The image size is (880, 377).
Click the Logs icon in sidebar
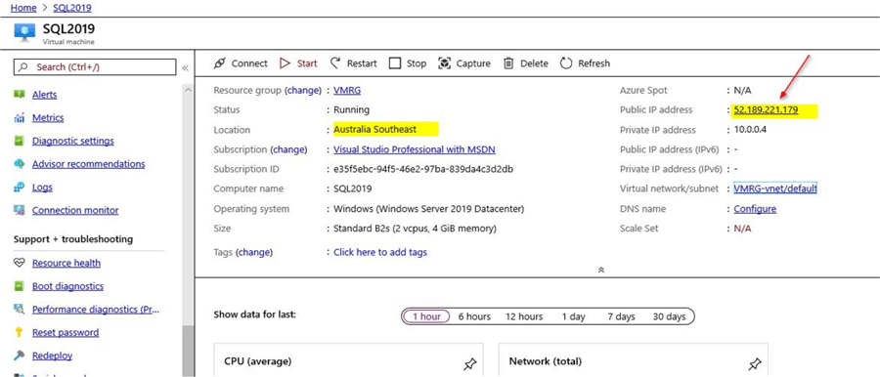(x=20, y=188)
